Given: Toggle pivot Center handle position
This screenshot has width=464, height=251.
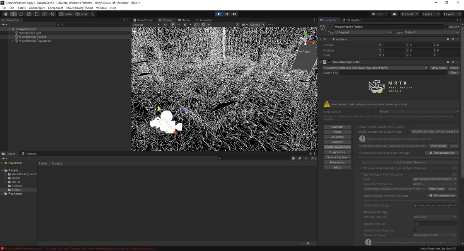Looking at the screenshot, I should point(66,14).
